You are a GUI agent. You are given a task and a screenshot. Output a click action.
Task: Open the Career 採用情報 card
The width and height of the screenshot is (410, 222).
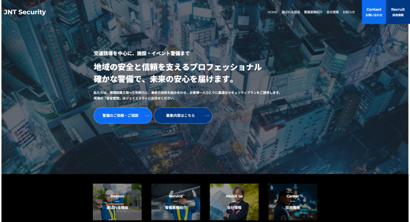293,202
